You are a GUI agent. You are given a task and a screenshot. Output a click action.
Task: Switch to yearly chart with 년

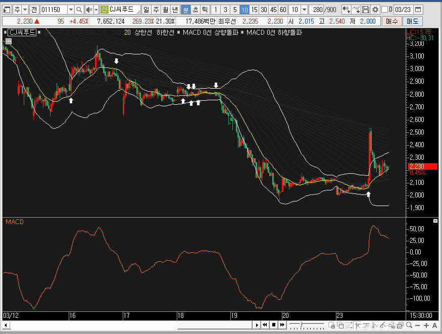click(x=175, y=10)
